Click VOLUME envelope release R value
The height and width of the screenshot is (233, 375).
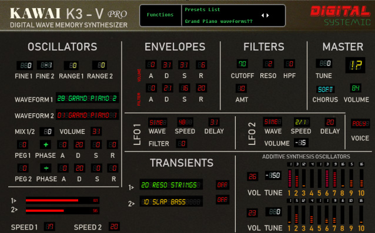click(x=202, y=65)
